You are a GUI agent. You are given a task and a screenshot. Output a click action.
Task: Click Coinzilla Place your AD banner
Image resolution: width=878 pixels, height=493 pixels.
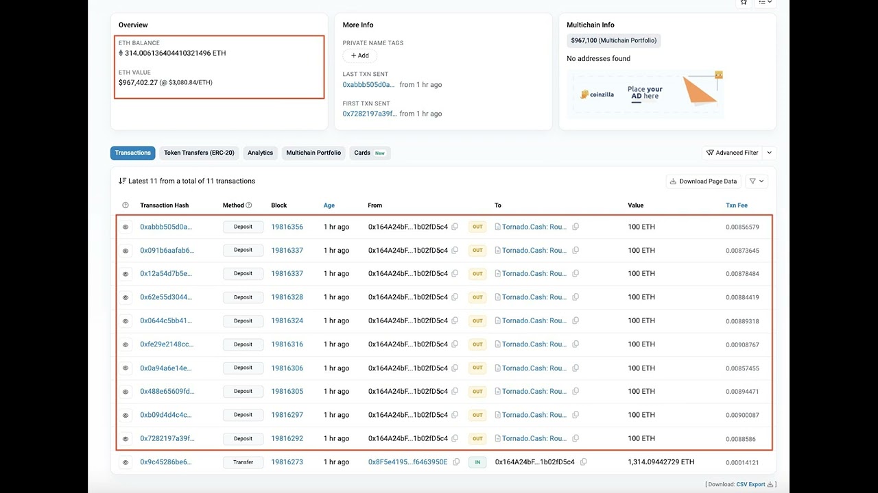click(645, 94)
